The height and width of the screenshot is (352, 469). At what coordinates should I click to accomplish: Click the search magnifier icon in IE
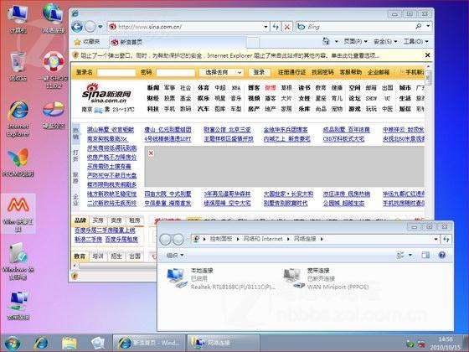point(419,27)
